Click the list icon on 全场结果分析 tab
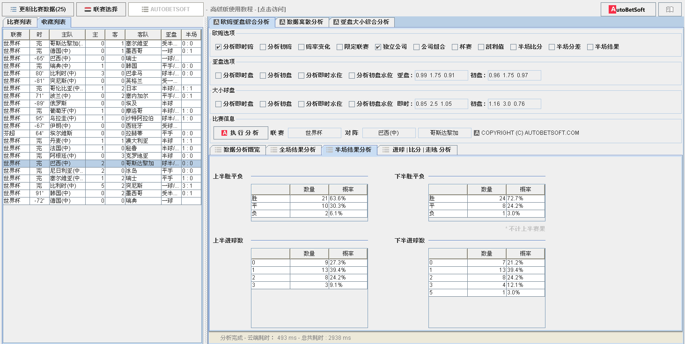Screen dimensions: 685x344 pyautogui.click(x=273, y=150)
